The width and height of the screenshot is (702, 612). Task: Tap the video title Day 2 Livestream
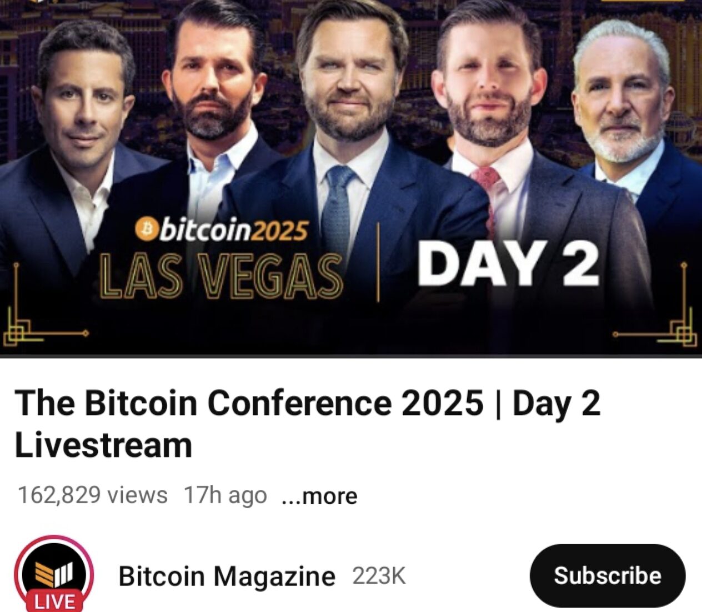307,423
